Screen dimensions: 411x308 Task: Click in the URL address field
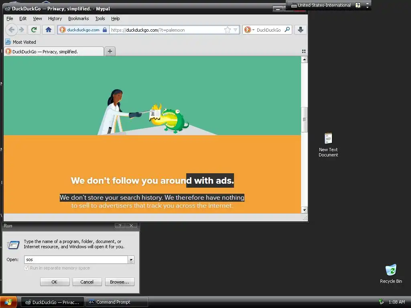point(167,30)
